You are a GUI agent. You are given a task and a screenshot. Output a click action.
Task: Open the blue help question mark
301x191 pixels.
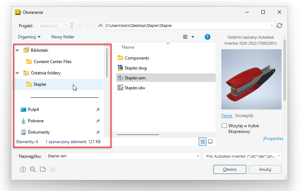coord(207,37)
